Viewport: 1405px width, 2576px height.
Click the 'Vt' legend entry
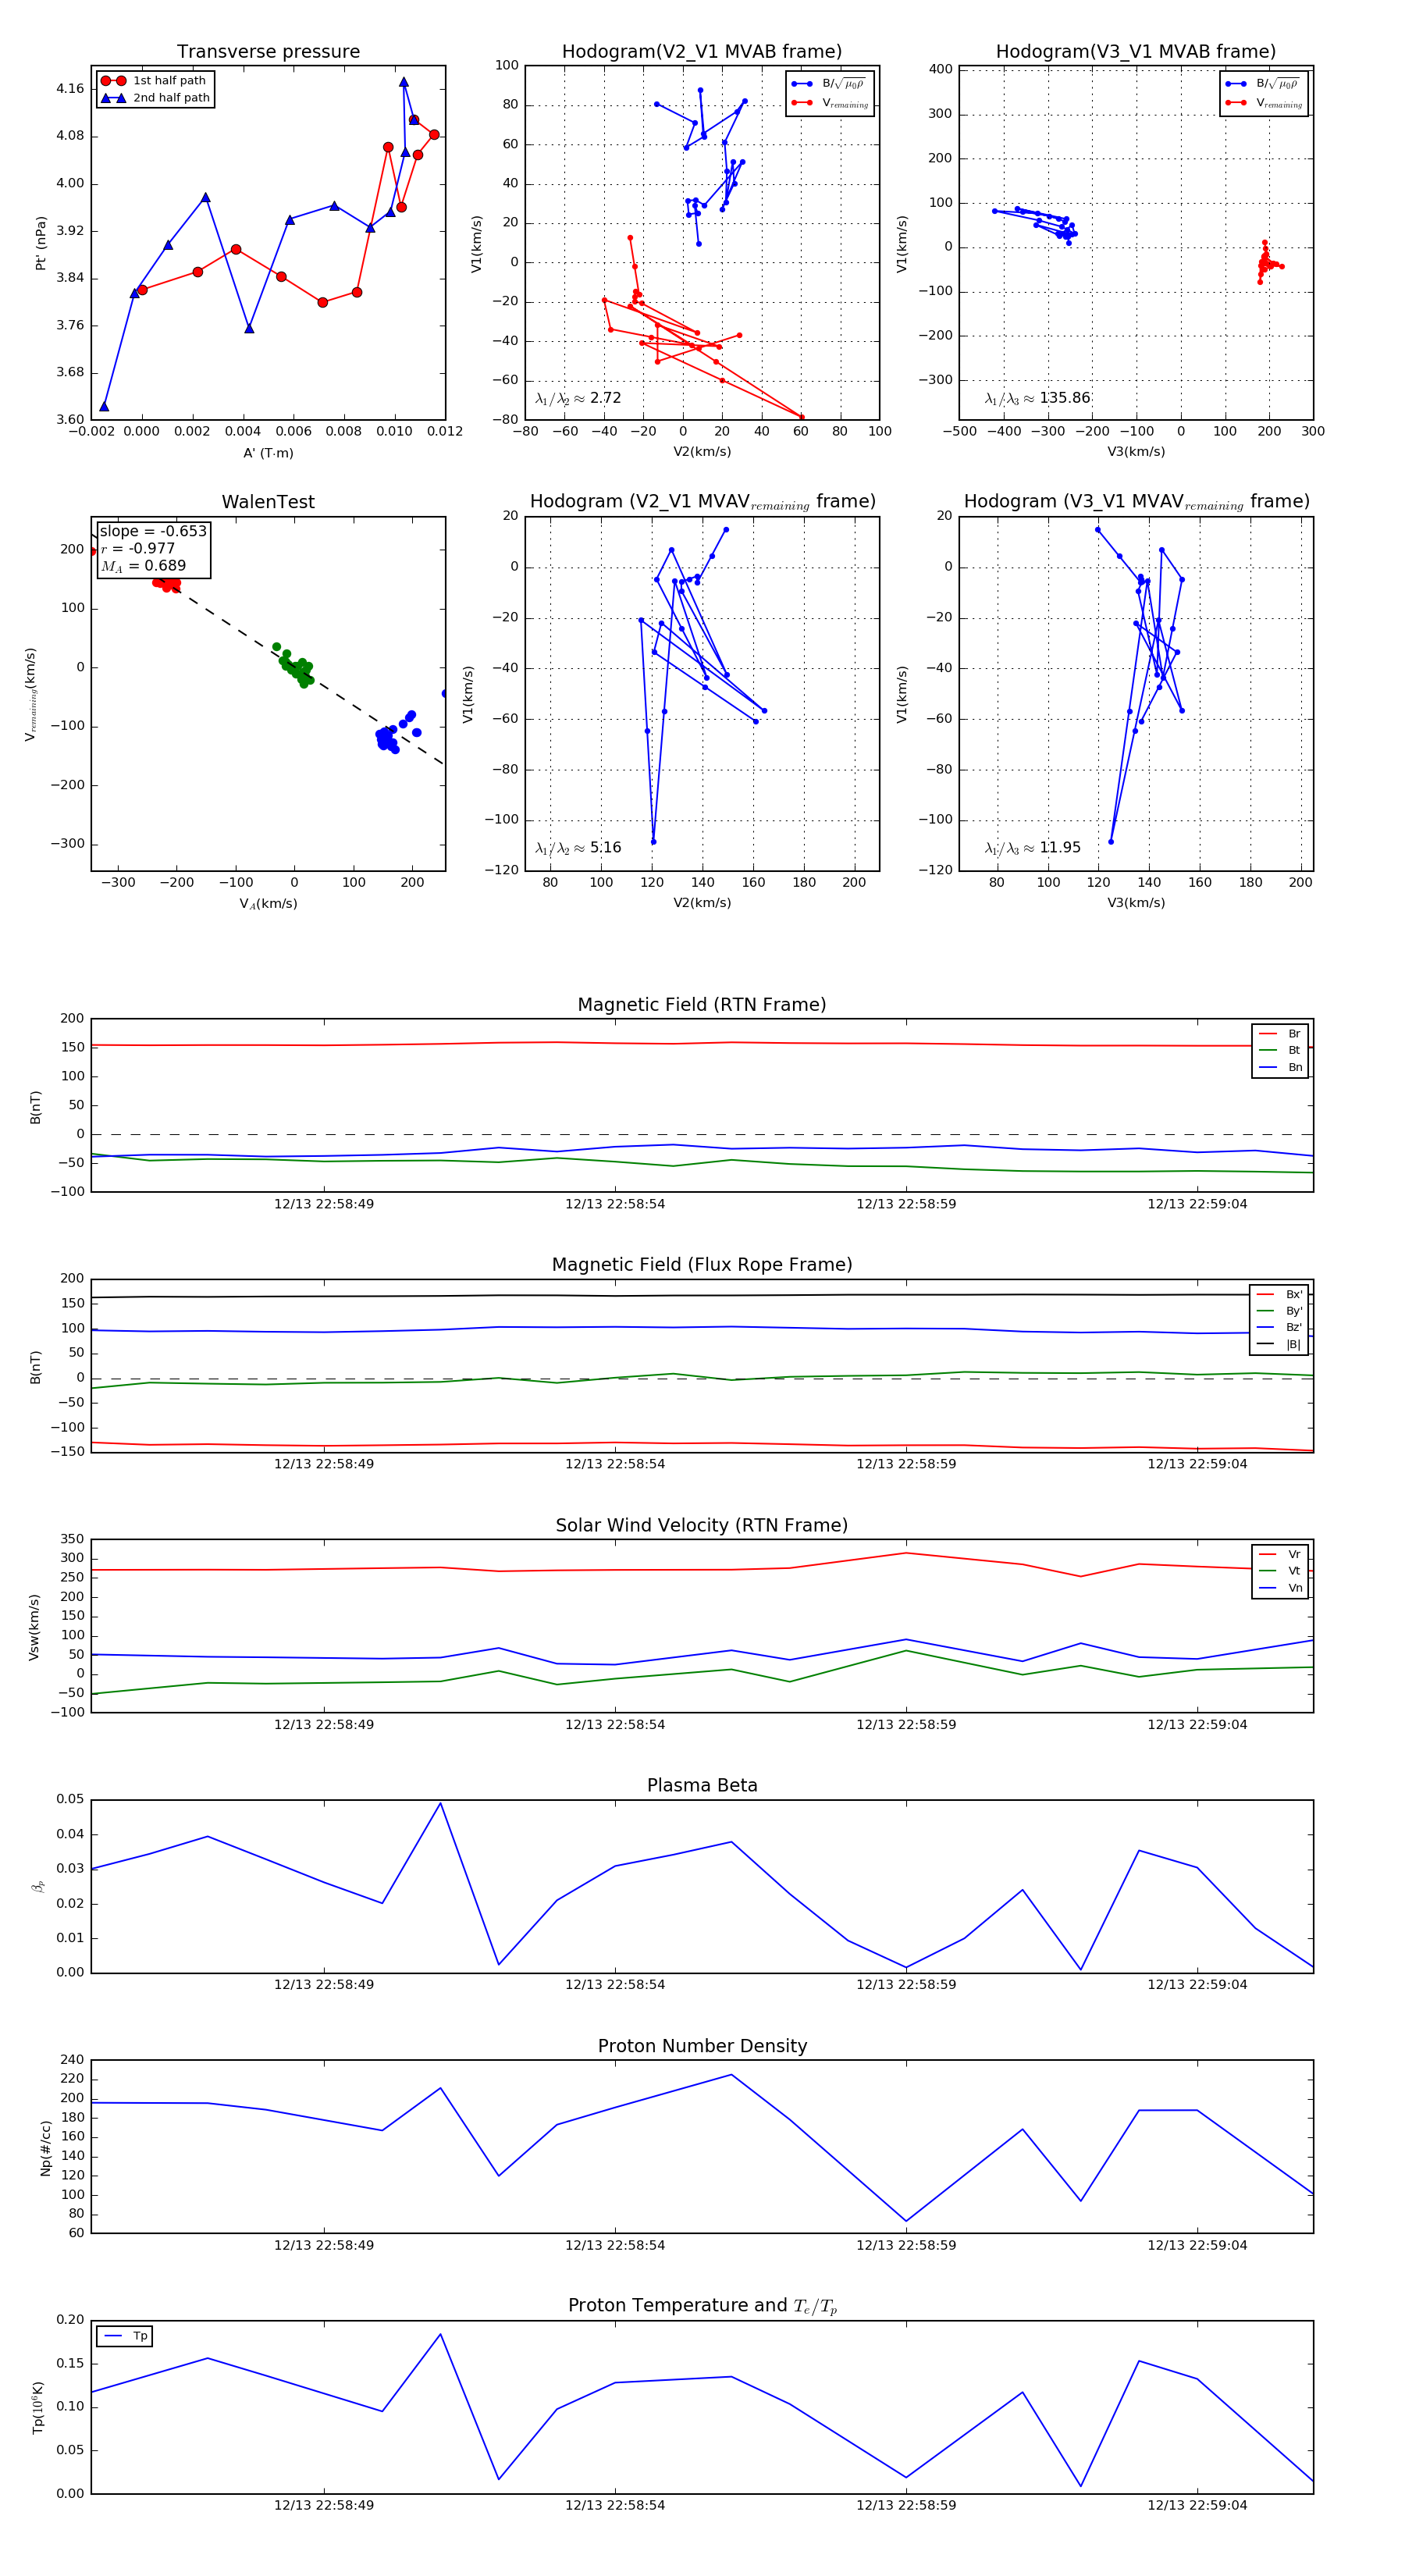[x=1280, y=1571]
